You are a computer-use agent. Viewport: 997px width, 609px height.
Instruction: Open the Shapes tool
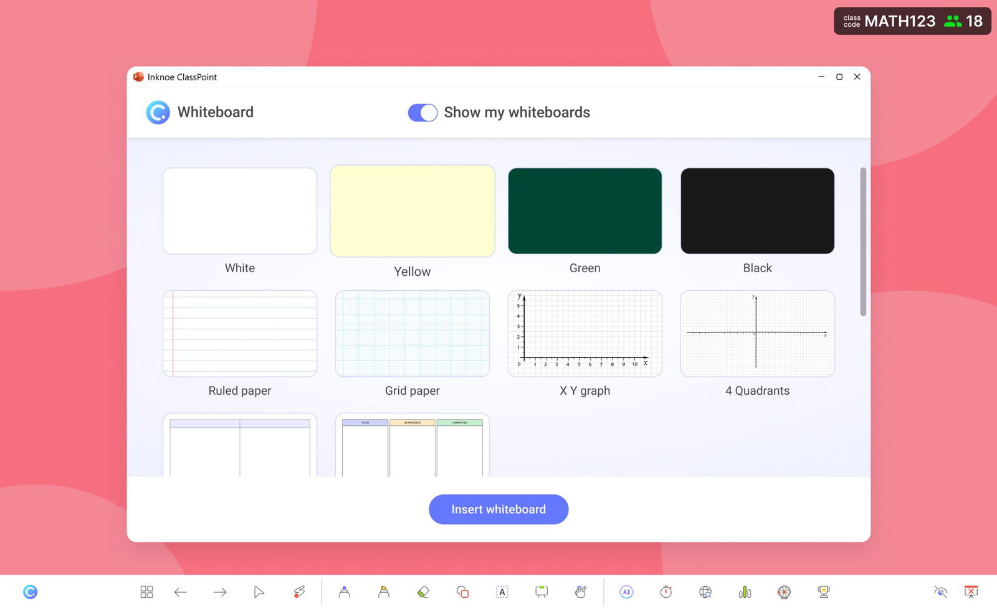coord(463,592)
